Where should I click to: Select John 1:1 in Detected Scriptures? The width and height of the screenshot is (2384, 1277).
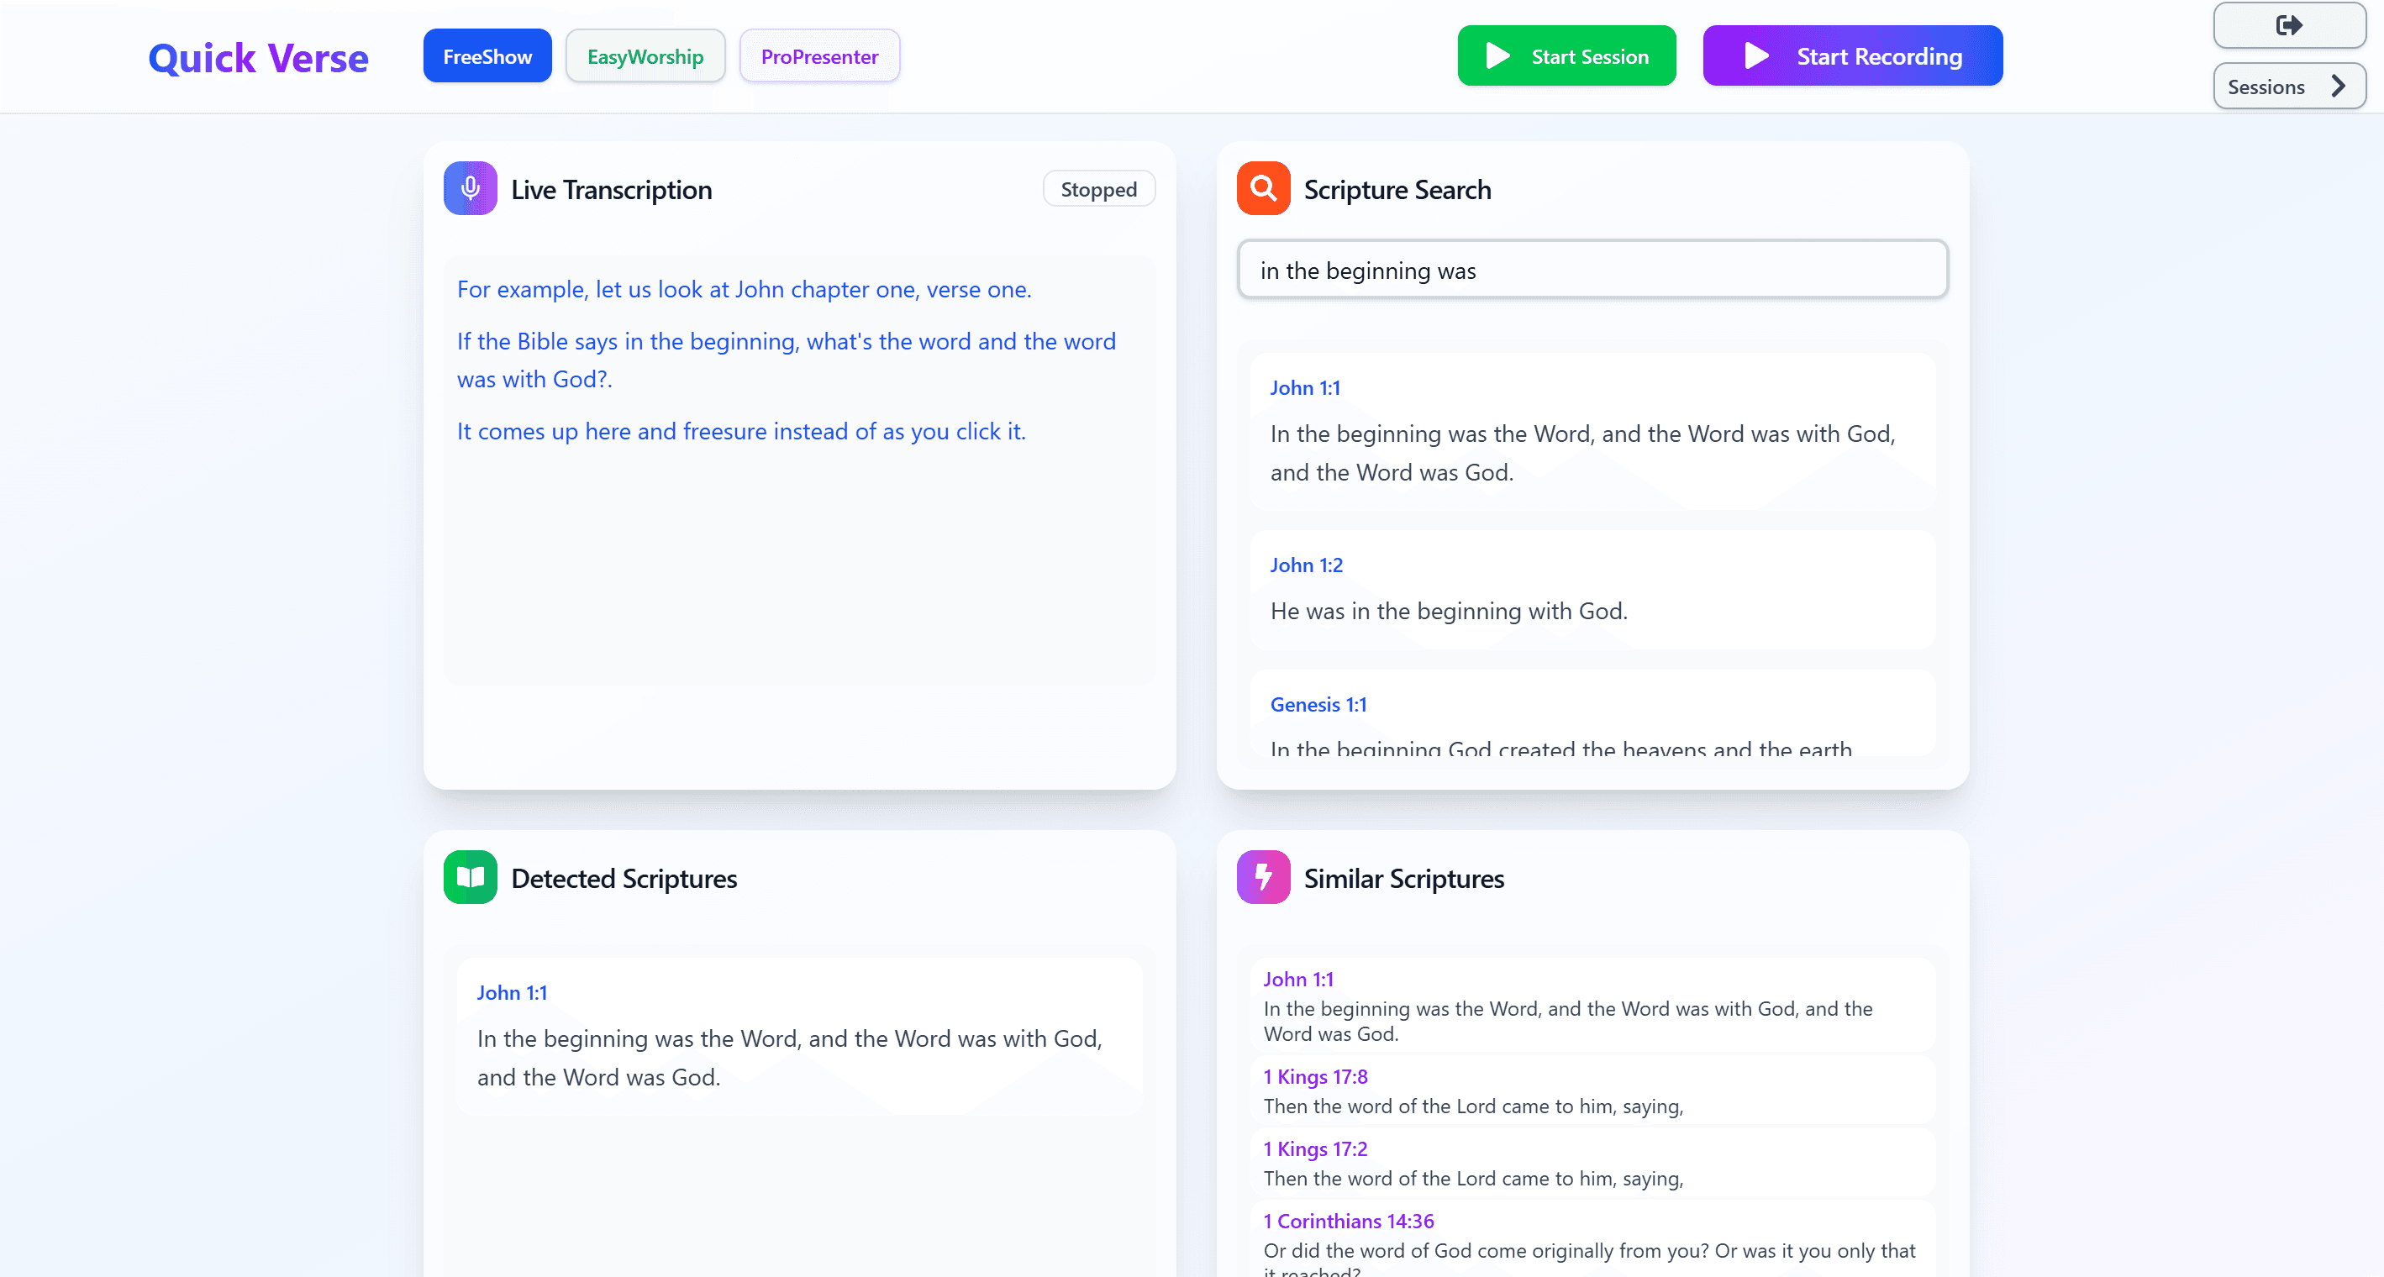click(800, 1036)
